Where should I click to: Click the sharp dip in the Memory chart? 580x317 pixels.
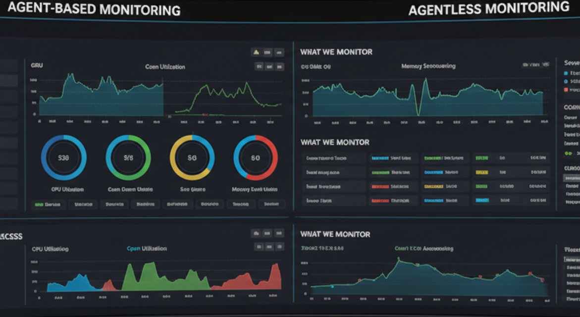[x=419, y=111]
